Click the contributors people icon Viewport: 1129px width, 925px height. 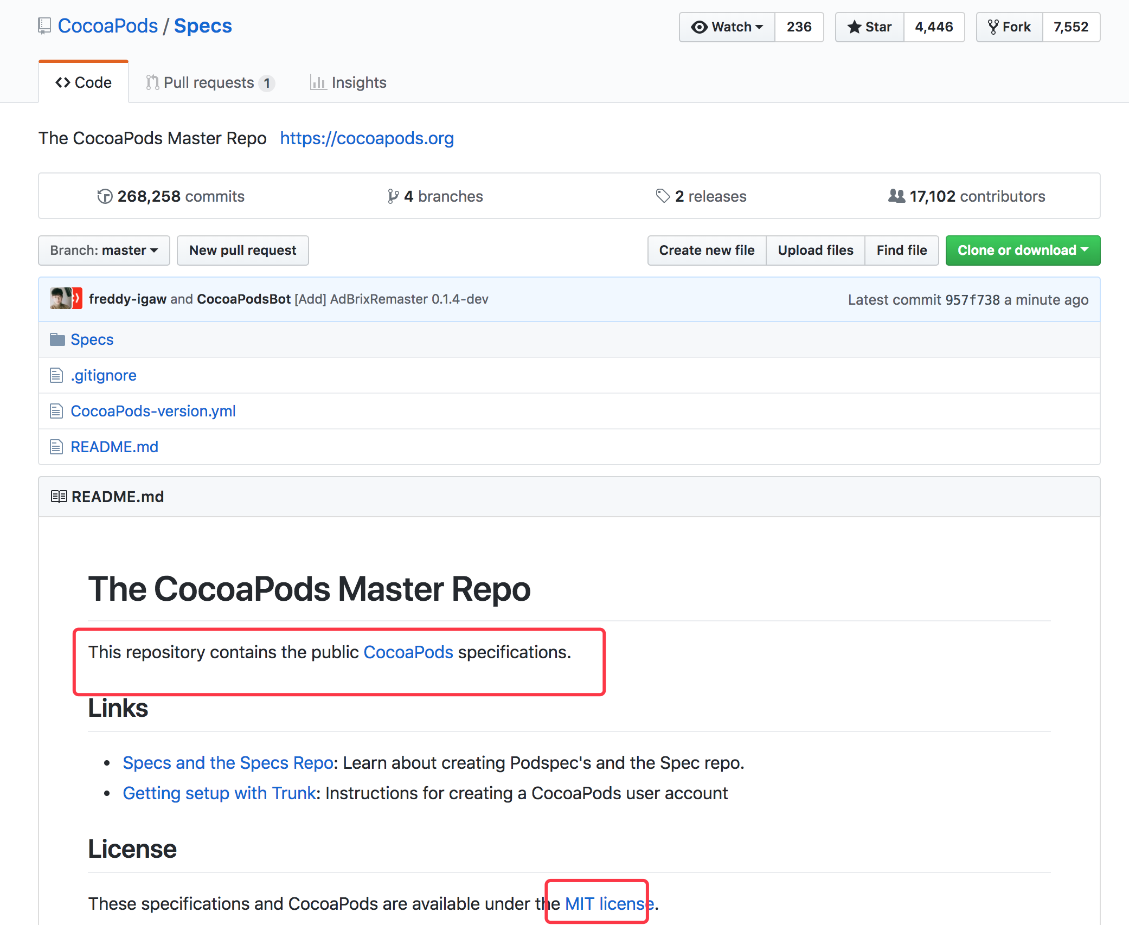(x=896, y=196)
